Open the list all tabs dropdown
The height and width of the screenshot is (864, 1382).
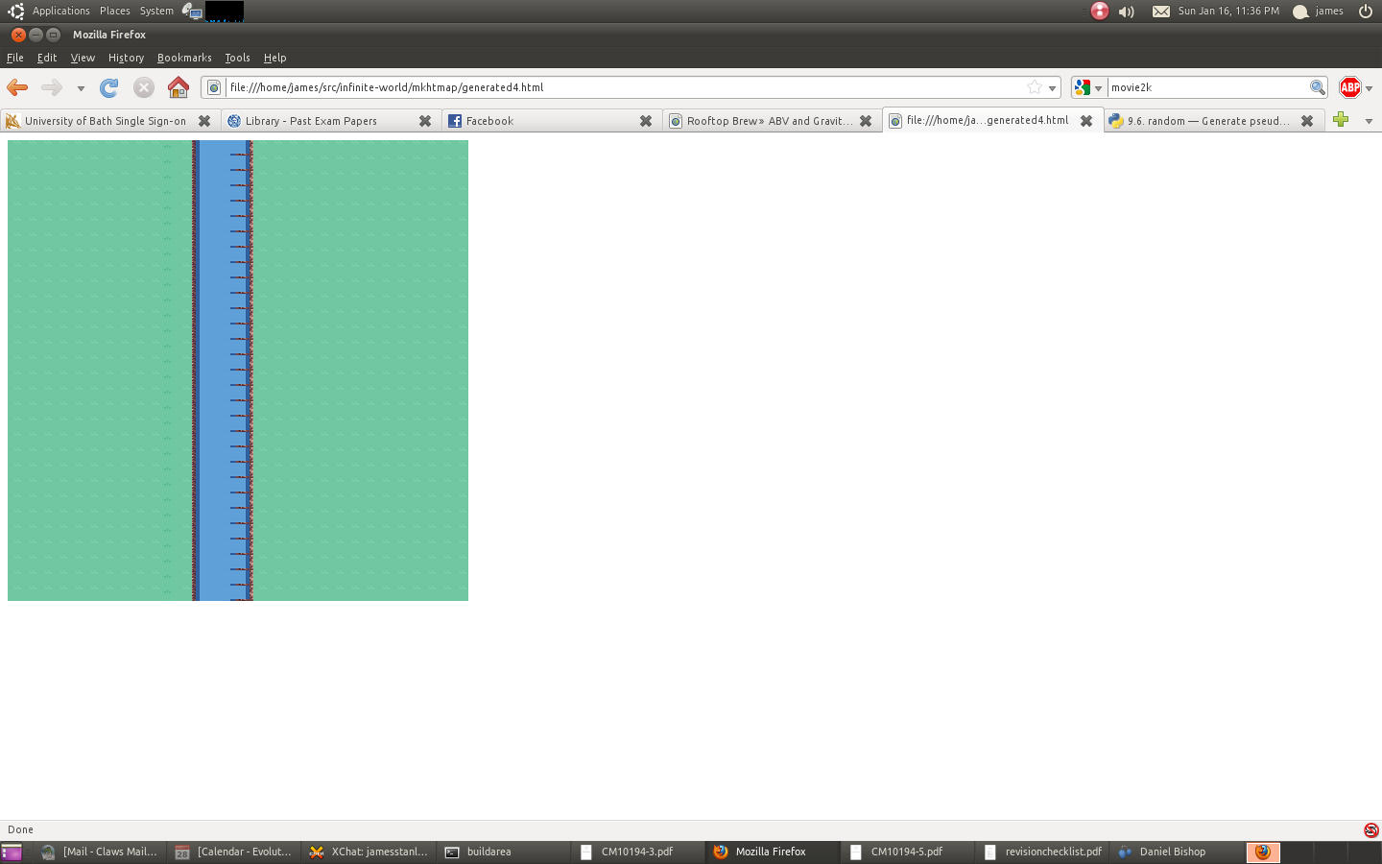coord(1369,121)
